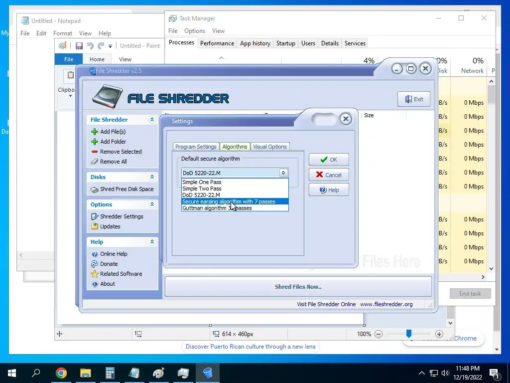Select Secure erasing algorithm with 7 passes
The image size is (510, 383).
235,201
